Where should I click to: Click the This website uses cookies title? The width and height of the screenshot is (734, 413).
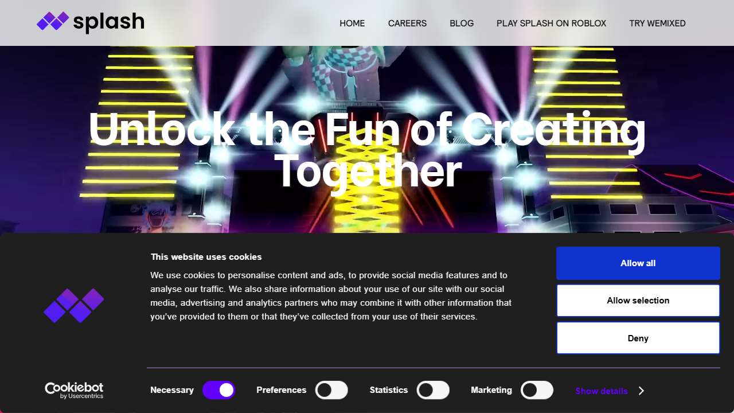click(x=206, y=257)
